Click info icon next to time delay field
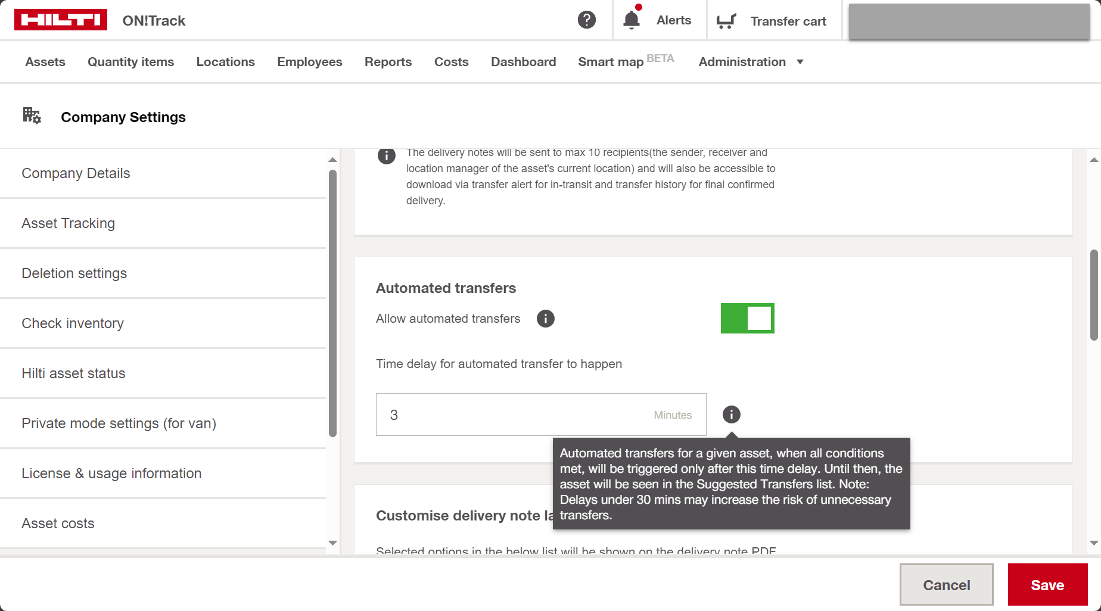Screen dimensions: 1101x611 (731, 414)
